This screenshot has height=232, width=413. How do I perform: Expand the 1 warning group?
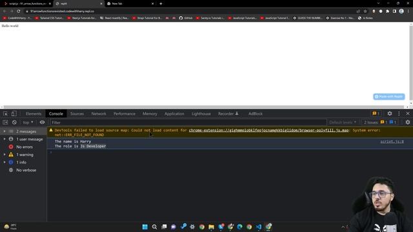(x=23, y=155)
